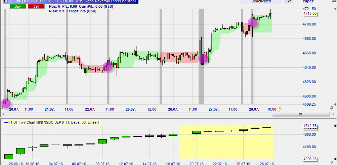Click the magenta signal circle before 27.07.
This screenshot has height=165, width=337.
pyautogui.click(x=203, y=58)
